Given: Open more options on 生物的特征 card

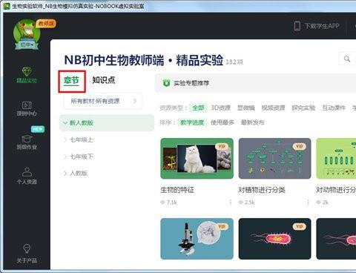Looking at the screenshot, I should coord(231,203).
